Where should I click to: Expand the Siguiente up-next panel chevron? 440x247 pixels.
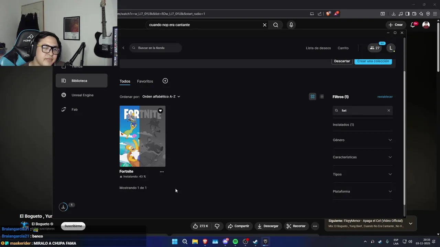pyautogui.click(x=410, y=223)
